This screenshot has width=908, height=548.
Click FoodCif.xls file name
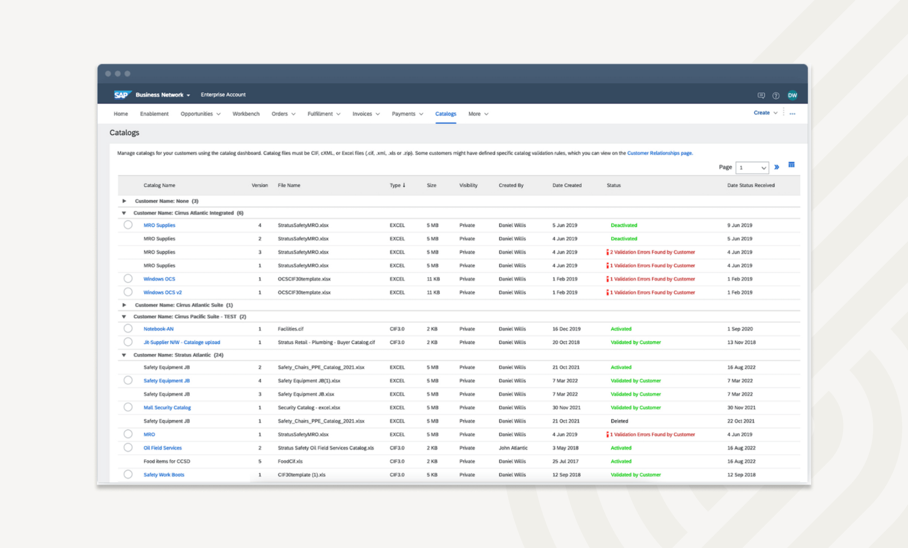coord(290,461)
